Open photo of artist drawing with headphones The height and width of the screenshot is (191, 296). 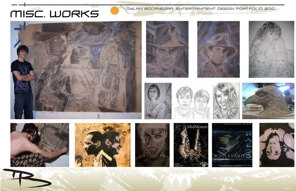coord(40,145)
